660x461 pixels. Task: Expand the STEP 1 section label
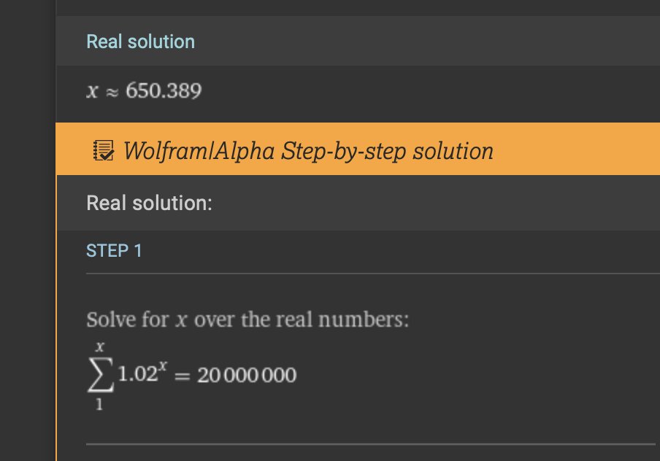(x=114, y=251)
